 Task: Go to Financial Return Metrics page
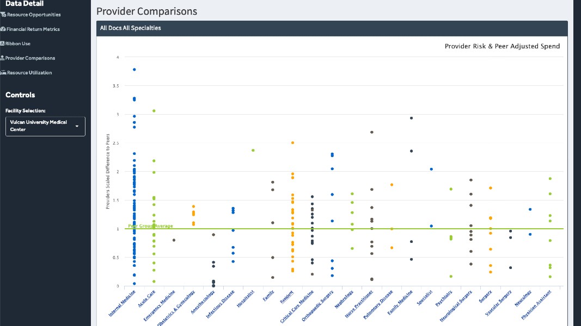pos(33,29)
